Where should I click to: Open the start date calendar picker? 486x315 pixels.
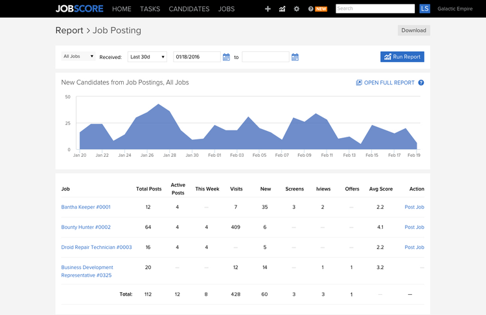226,57
